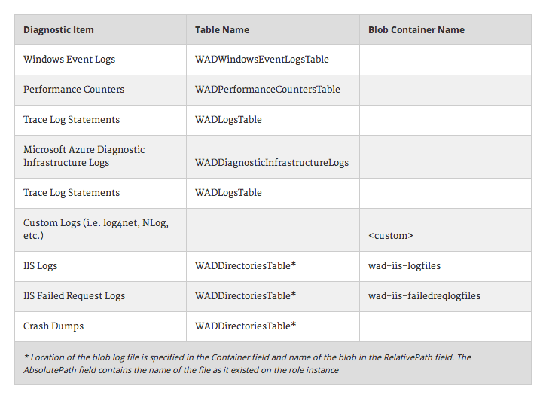Screen dimensions: 546x404
Task: Click the Diagnostic Item column header
Action: [59, 30]
